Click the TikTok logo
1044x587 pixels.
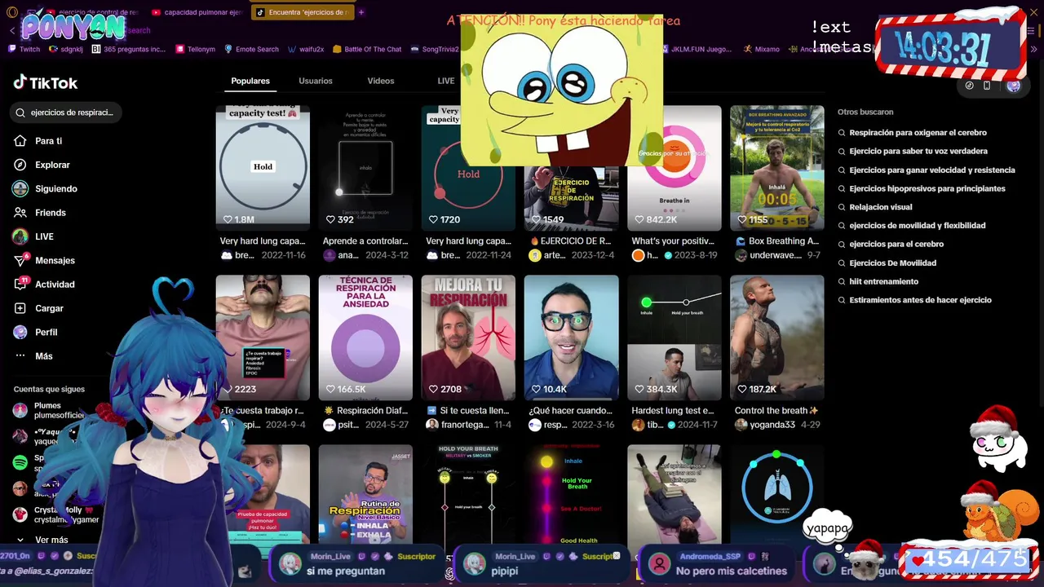pos(46,82)
